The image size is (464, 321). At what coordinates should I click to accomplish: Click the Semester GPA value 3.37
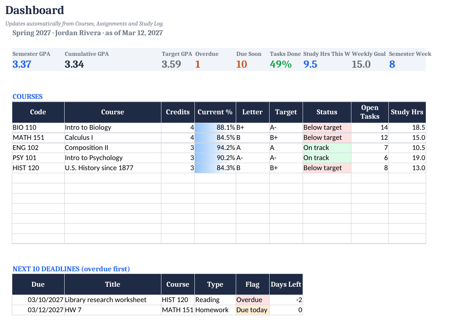[x=22, y=64]
